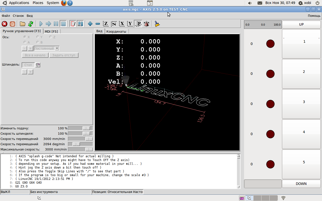
Task: Click the rotate/zoom drag mode cone icon
Action: 146,24
